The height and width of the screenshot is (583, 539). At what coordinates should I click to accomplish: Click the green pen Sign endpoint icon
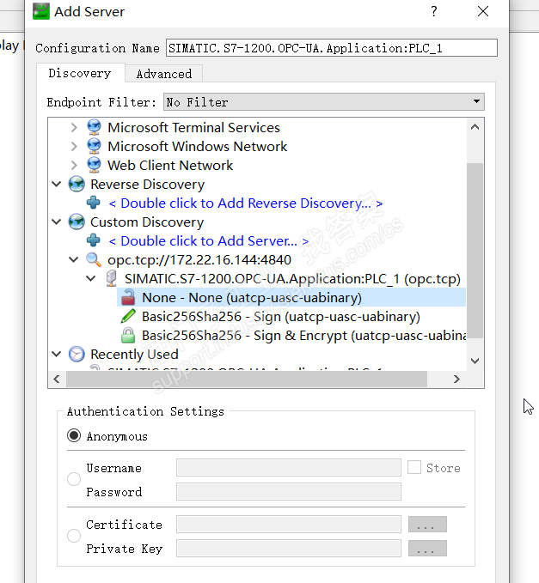coord(127,316)
